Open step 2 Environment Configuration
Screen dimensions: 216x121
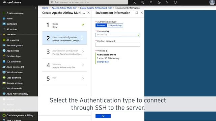[x=64, y=38]
